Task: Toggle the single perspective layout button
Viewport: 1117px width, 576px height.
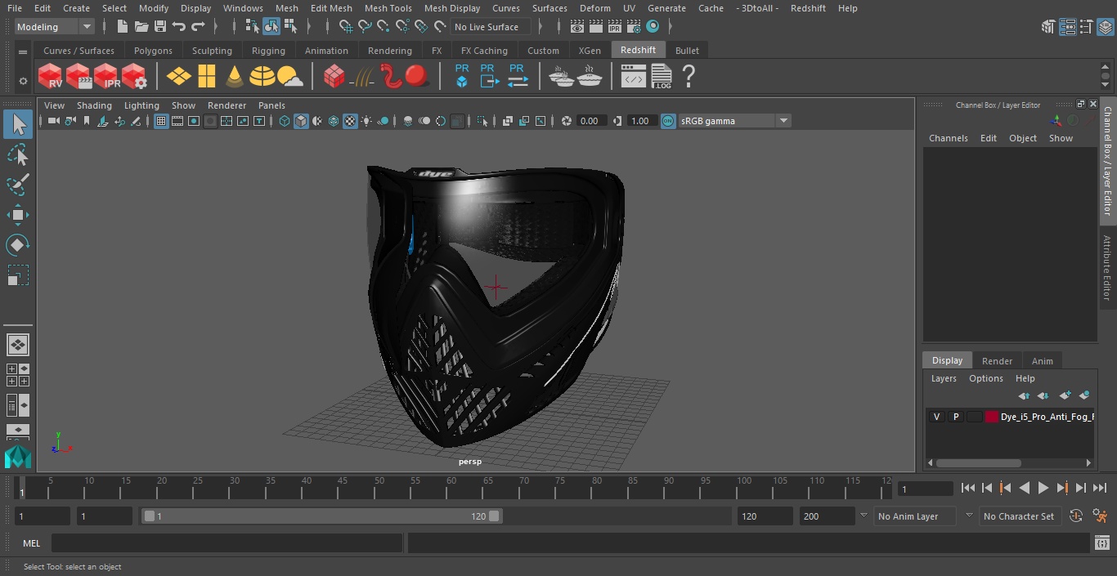Action: click(17, 345)
